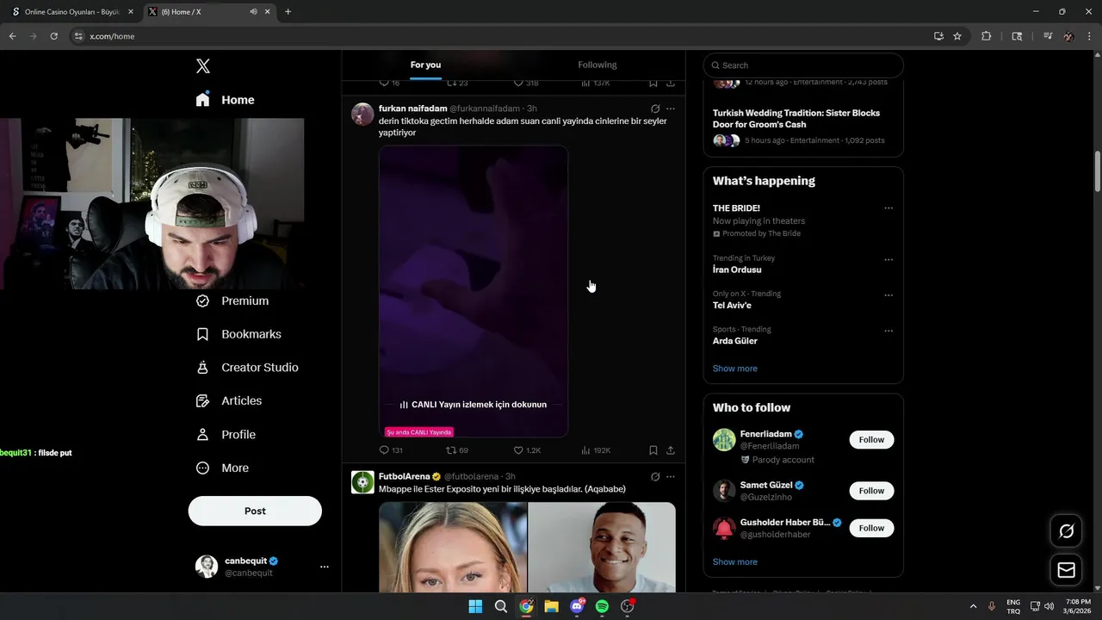Image resolution: width=1102 pixels, height=620 pixels.
Task: Open File Explorer from the taskbar
Action: pos(551,606)
